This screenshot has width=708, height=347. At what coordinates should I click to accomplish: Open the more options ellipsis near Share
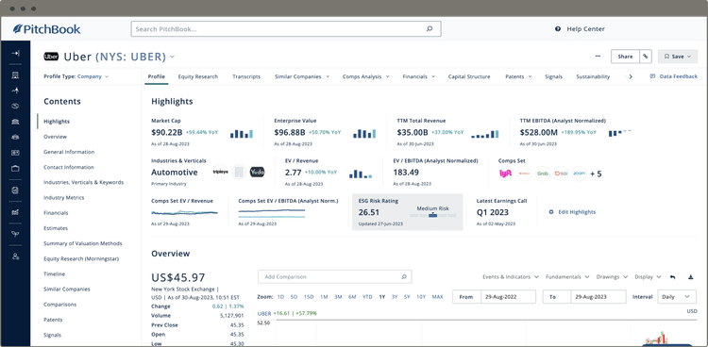598,57
